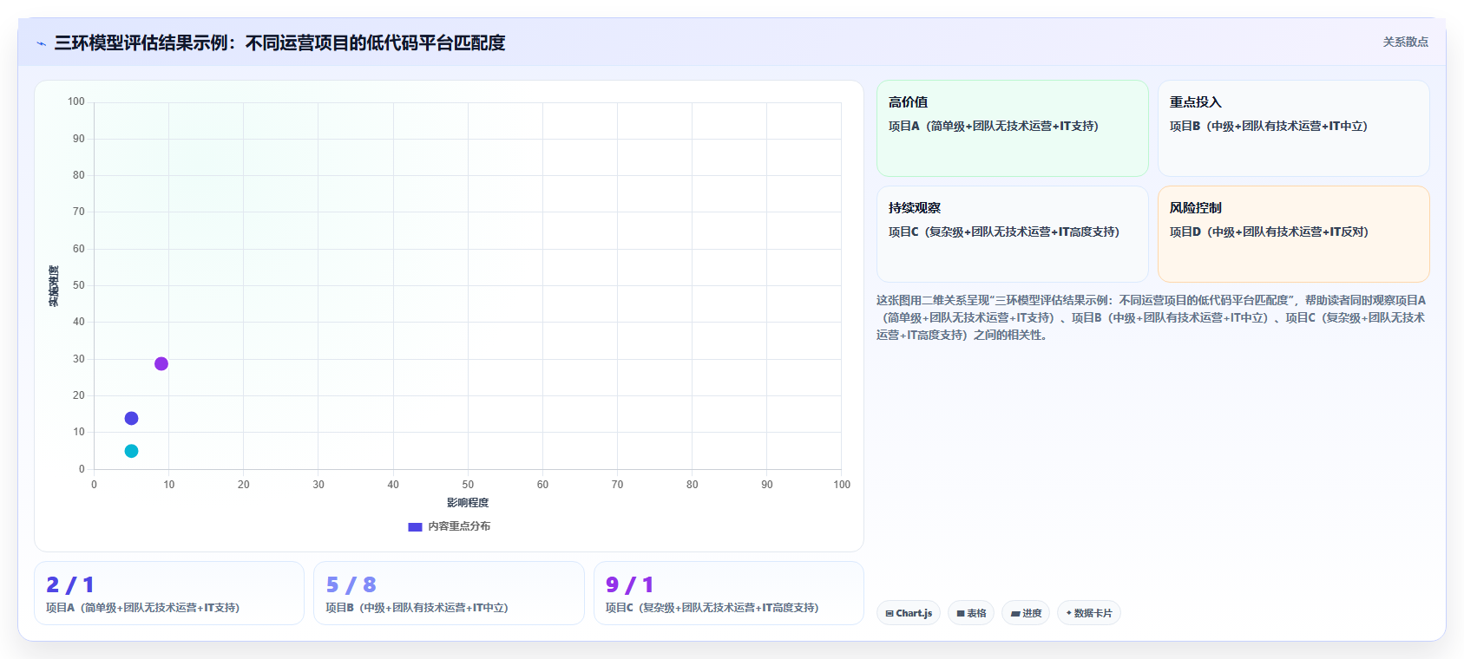Click the 9 / 1 项目C stat card
The height and width of the screenshot is (659, 1464).
pos(729,593)
